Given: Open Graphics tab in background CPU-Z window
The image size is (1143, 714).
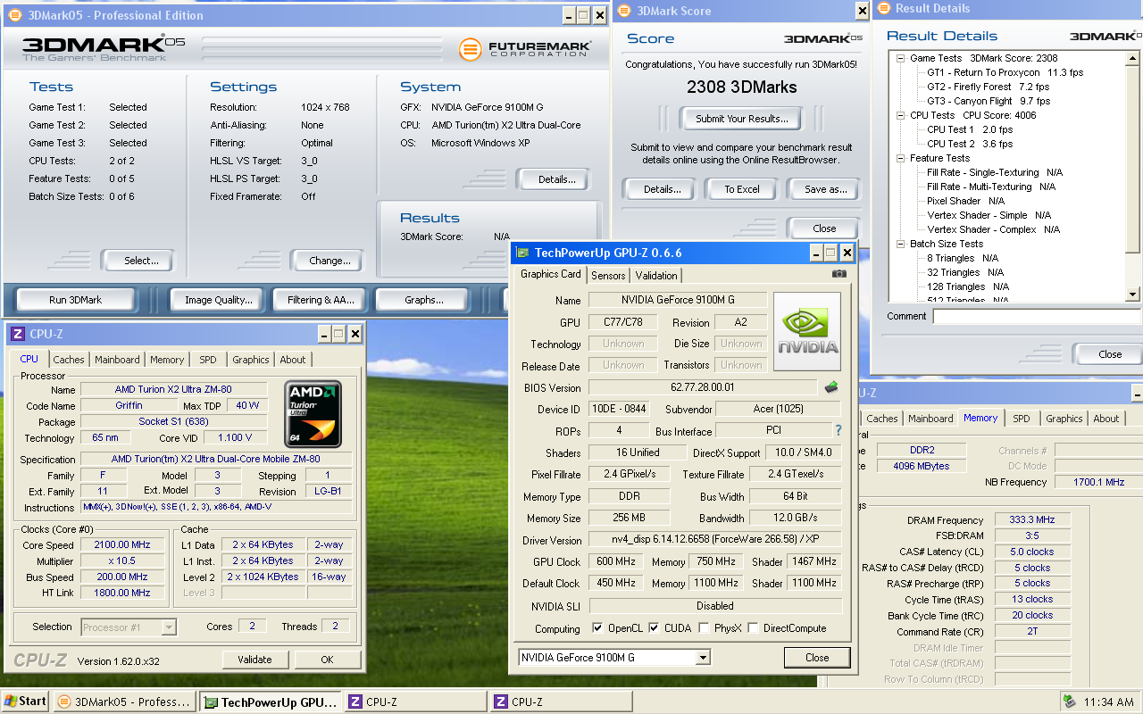Looking at the screenshot, I should (x=1064, y=419).
